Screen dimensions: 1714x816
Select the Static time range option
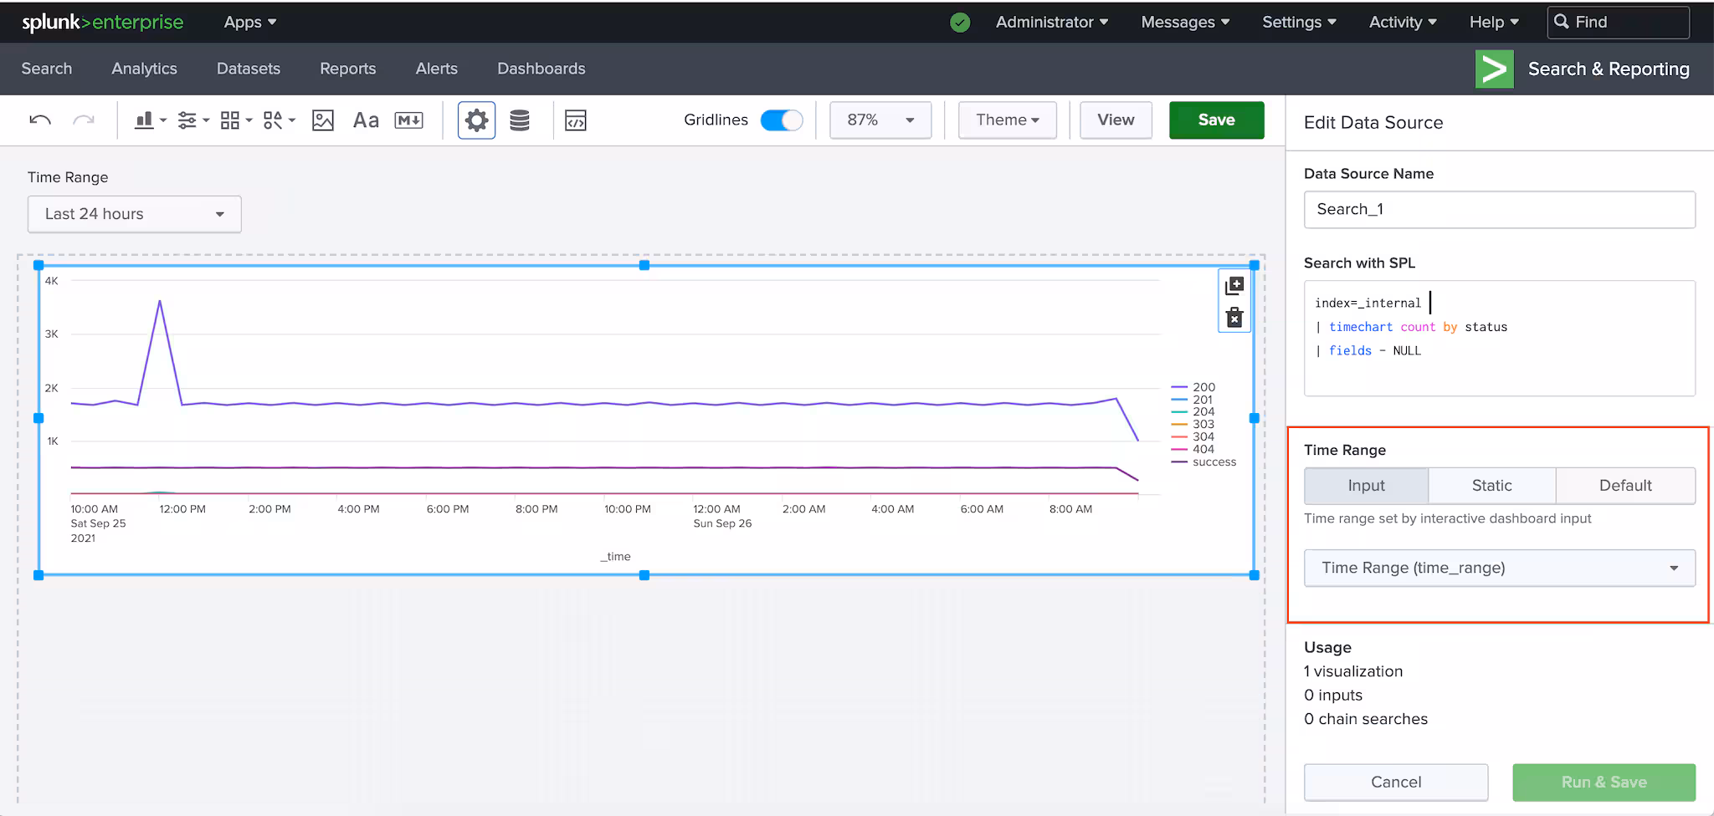tap(1491, 486)
